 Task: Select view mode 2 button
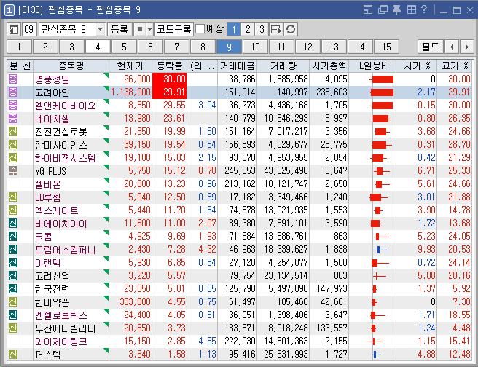248,29
